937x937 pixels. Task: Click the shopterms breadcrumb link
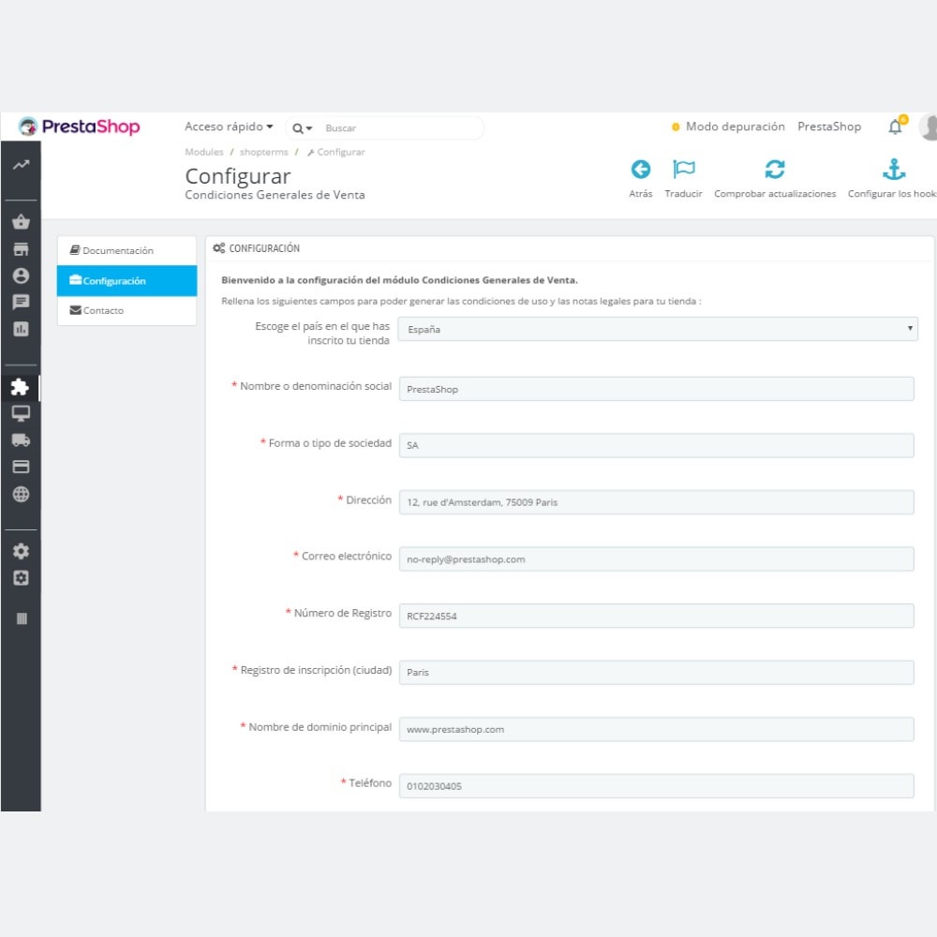tap(263, 152)
